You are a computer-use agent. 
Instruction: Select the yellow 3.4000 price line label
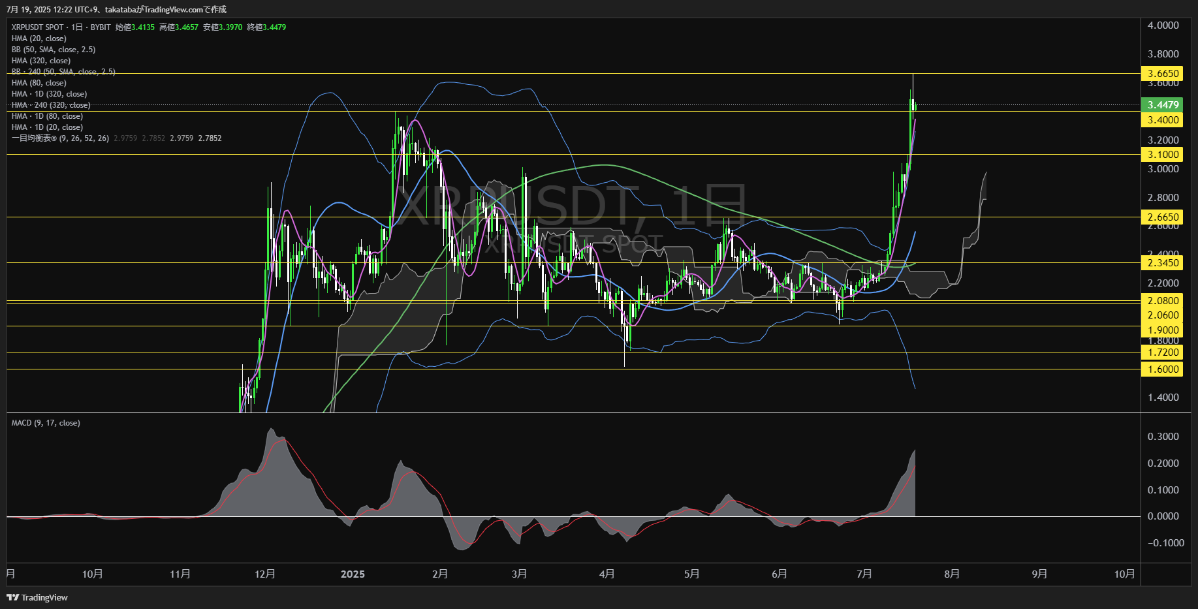1163,120
